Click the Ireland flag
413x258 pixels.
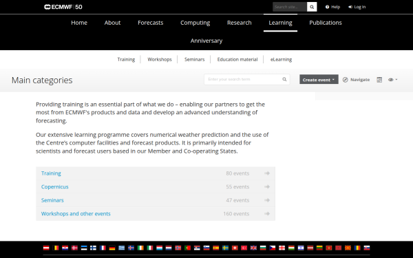click(x=140, y=248)
